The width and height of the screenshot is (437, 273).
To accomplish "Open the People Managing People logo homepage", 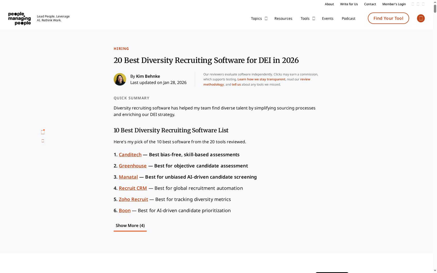I will point(20,18).
